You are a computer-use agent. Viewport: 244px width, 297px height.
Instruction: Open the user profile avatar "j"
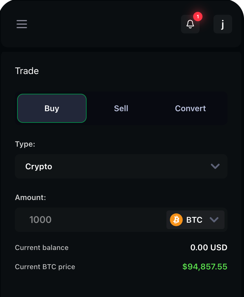coord(223,24)
